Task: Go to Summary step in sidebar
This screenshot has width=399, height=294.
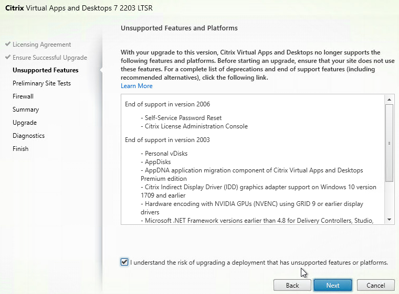Action: click(x=26, y=110)
